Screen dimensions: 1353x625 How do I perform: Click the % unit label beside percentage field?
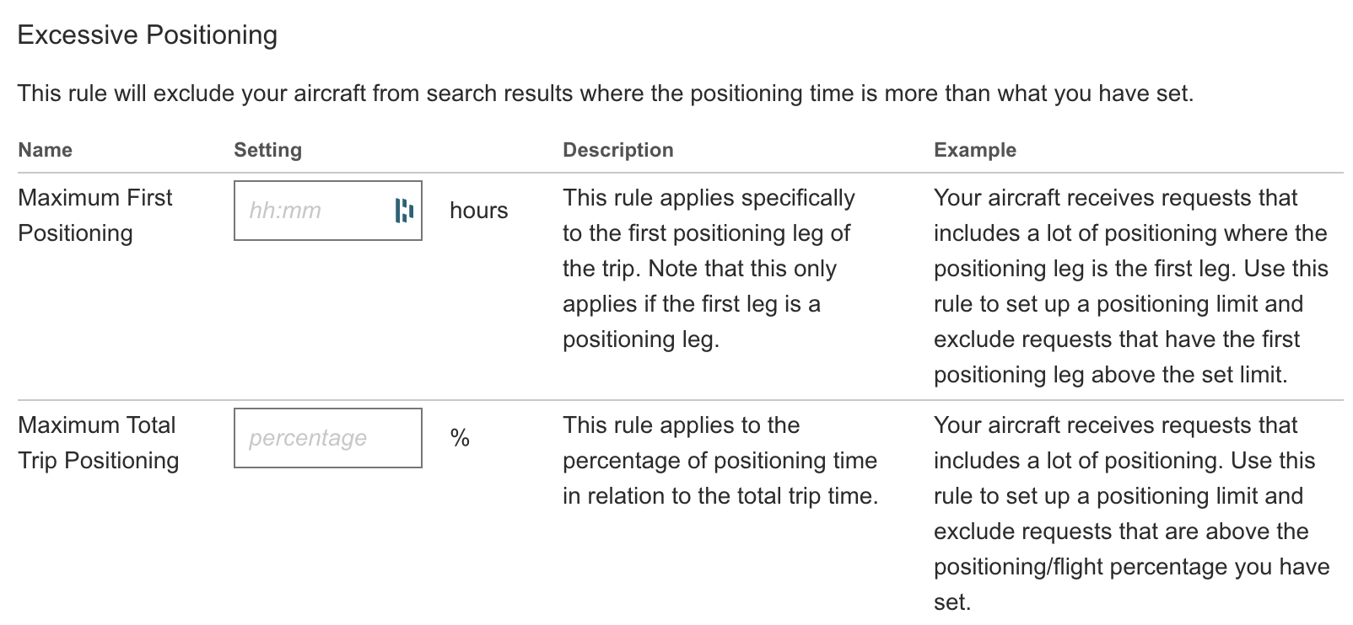[460, 438]
